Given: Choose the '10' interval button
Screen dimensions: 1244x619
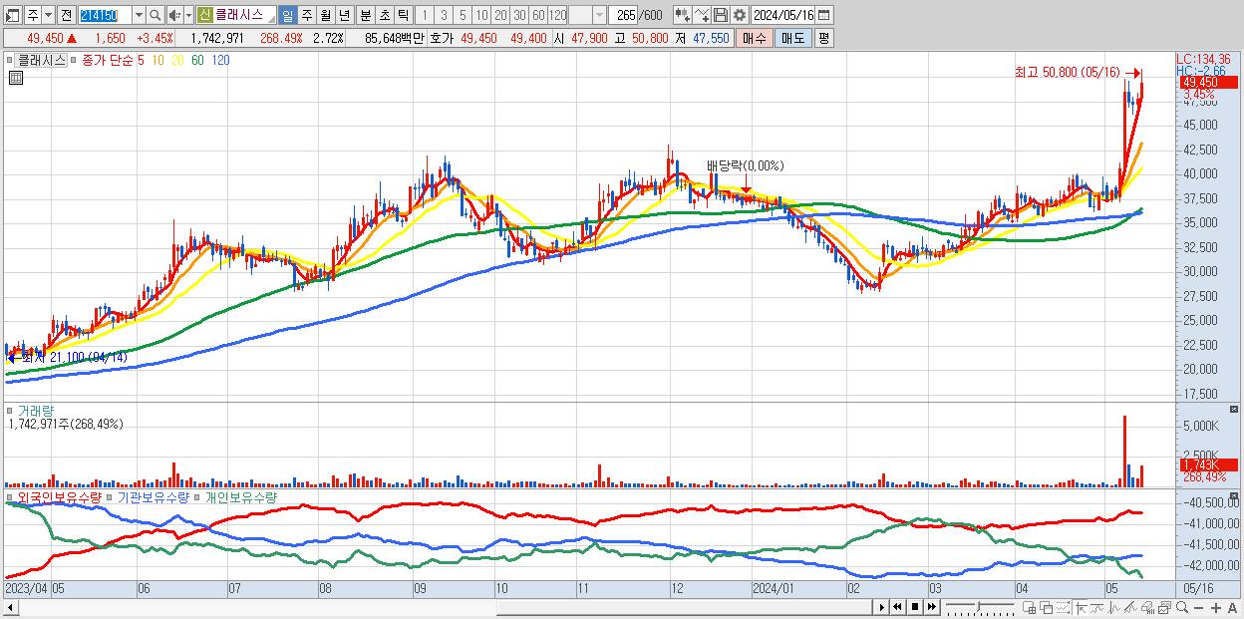Looking at the screenshot, I should coord(481,15).
